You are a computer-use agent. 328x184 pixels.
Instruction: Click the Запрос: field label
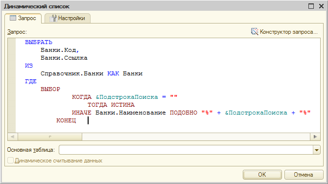17,32
